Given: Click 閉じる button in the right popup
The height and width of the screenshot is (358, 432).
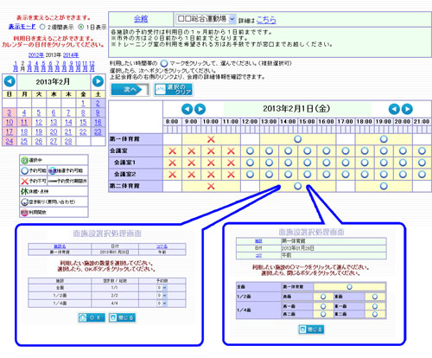Looking at the screenshot, I should 311,329.
